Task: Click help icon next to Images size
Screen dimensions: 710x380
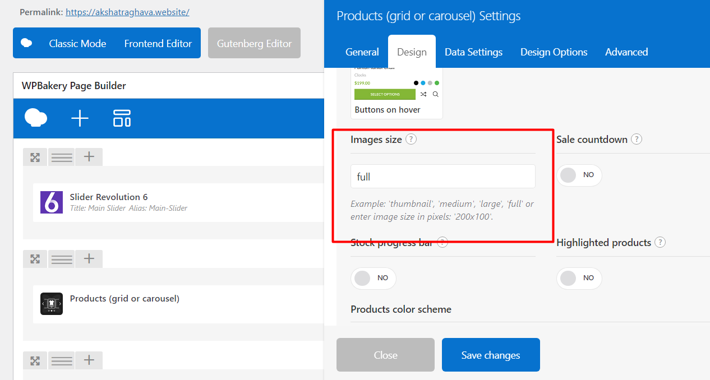Action: 411,139
